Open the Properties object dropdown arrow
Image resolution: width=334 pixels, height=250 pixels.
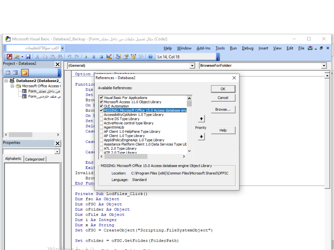point(57,152)
